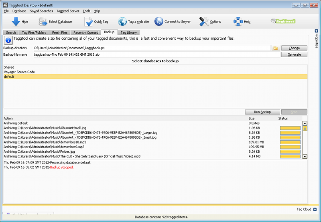This screenshot has width=321, height=222.
Task: Select the Voyager Source Code database
Action: (x=155, y=72)
